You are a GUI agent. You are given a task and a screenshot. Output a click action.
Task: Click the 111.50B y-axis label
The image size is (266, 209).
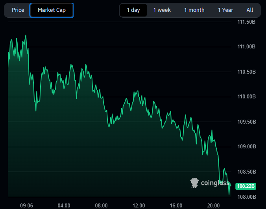pos(247,22)
